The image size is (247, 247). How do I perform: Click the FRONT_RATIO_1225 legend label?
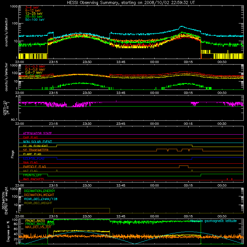coord(40,224)
